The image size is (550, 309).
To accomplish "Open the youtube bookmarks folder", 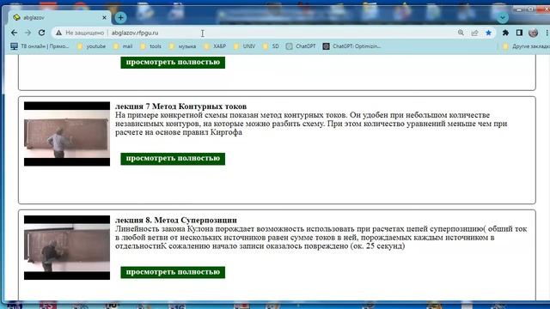I will pos(91,46).
